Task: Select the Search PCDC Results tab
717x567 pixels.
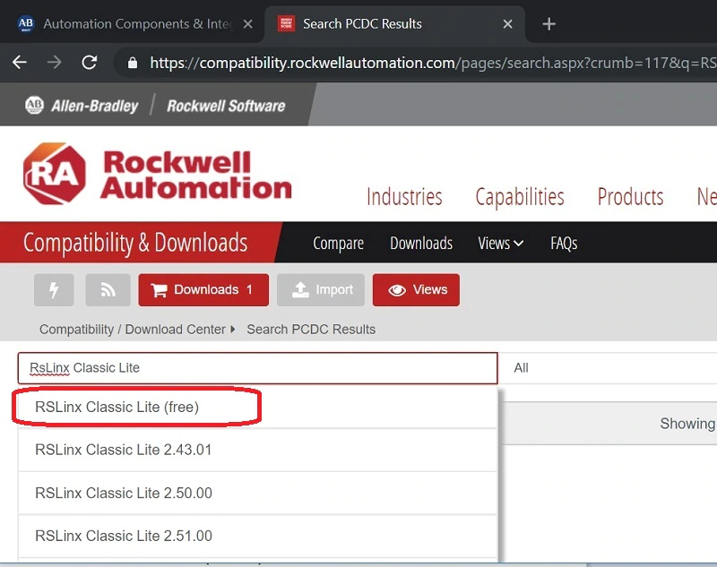Action: pyautogui.click(x=394, y=24)
